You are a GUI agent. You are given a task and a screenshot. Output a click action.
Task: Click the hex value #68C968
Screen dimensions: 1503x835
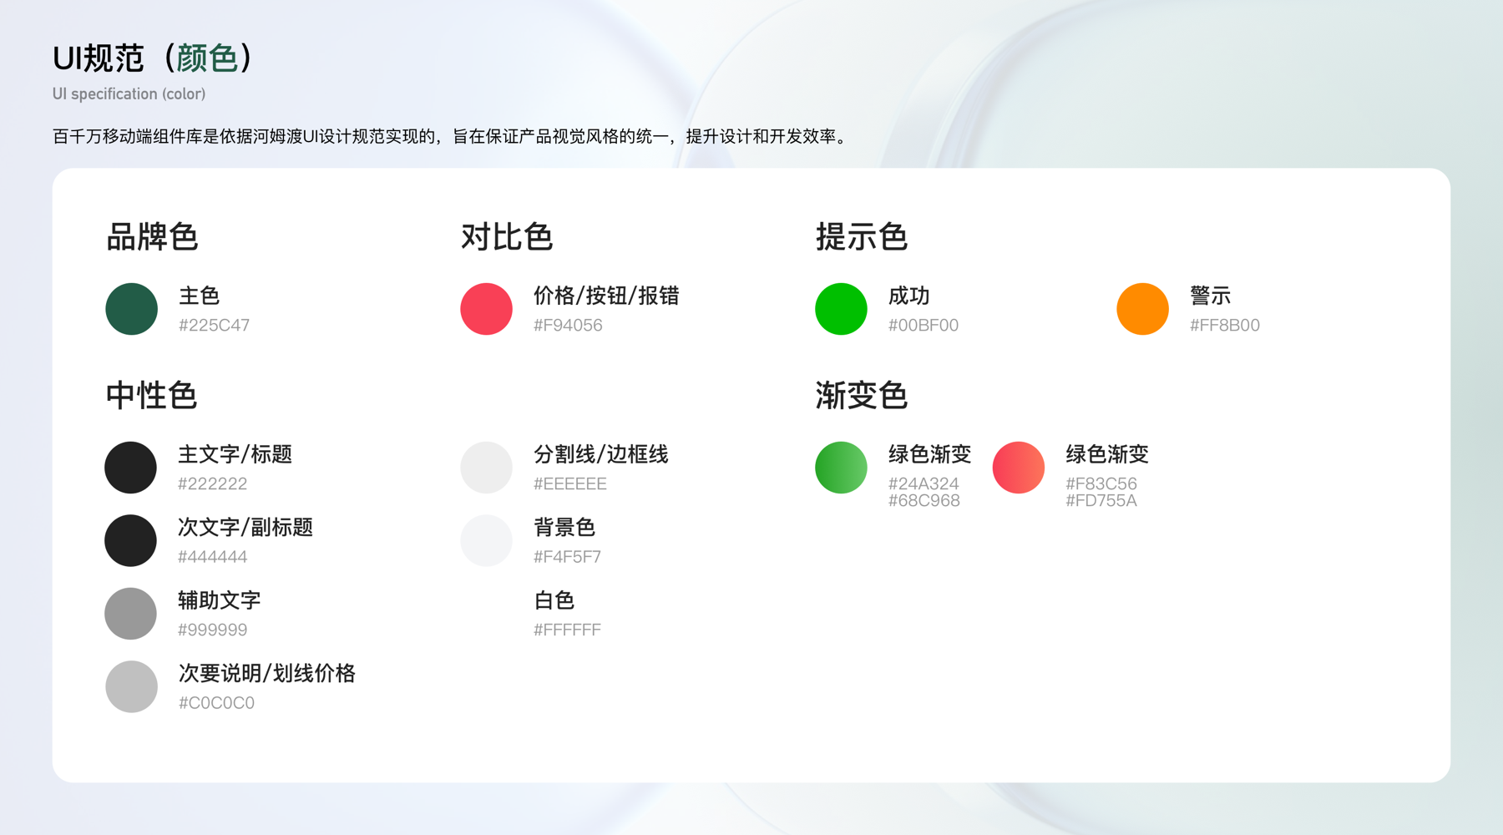click(x=924, y=500)
